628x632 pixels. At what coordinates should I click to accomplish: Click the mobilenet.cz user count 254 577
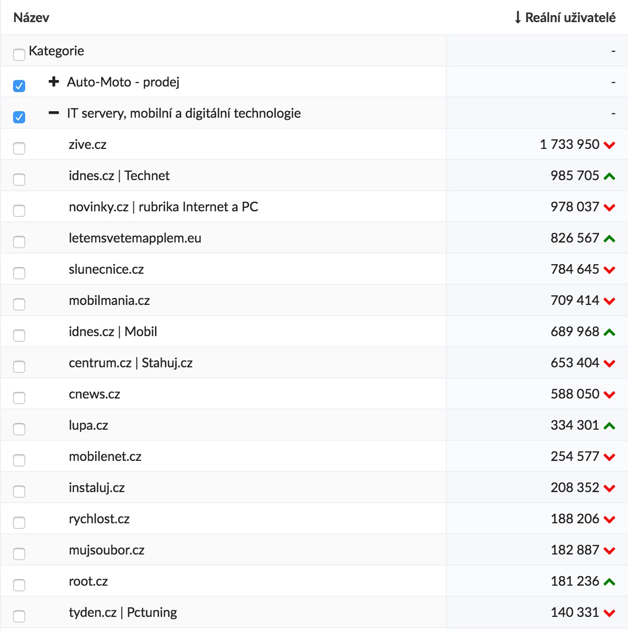click(575, 456)
